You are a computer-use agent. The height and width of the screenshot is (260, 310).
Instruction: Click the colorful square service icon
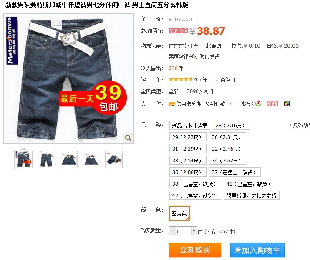pyautogui.click(x=287, y=103)
